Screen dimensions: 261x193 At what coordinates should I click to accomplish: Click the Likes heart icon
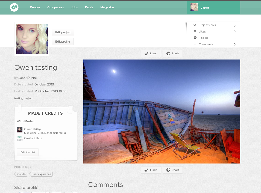(195, 31)
